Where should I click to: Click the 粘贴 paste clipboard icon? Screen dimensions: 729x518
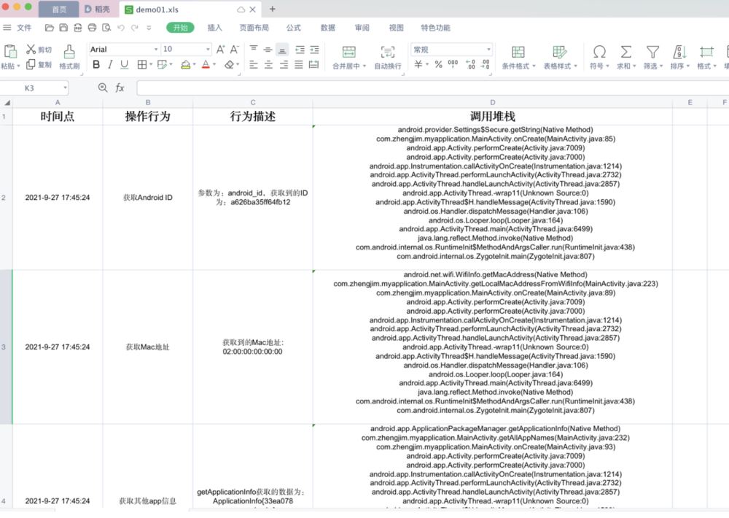click(x=10, y=51)
